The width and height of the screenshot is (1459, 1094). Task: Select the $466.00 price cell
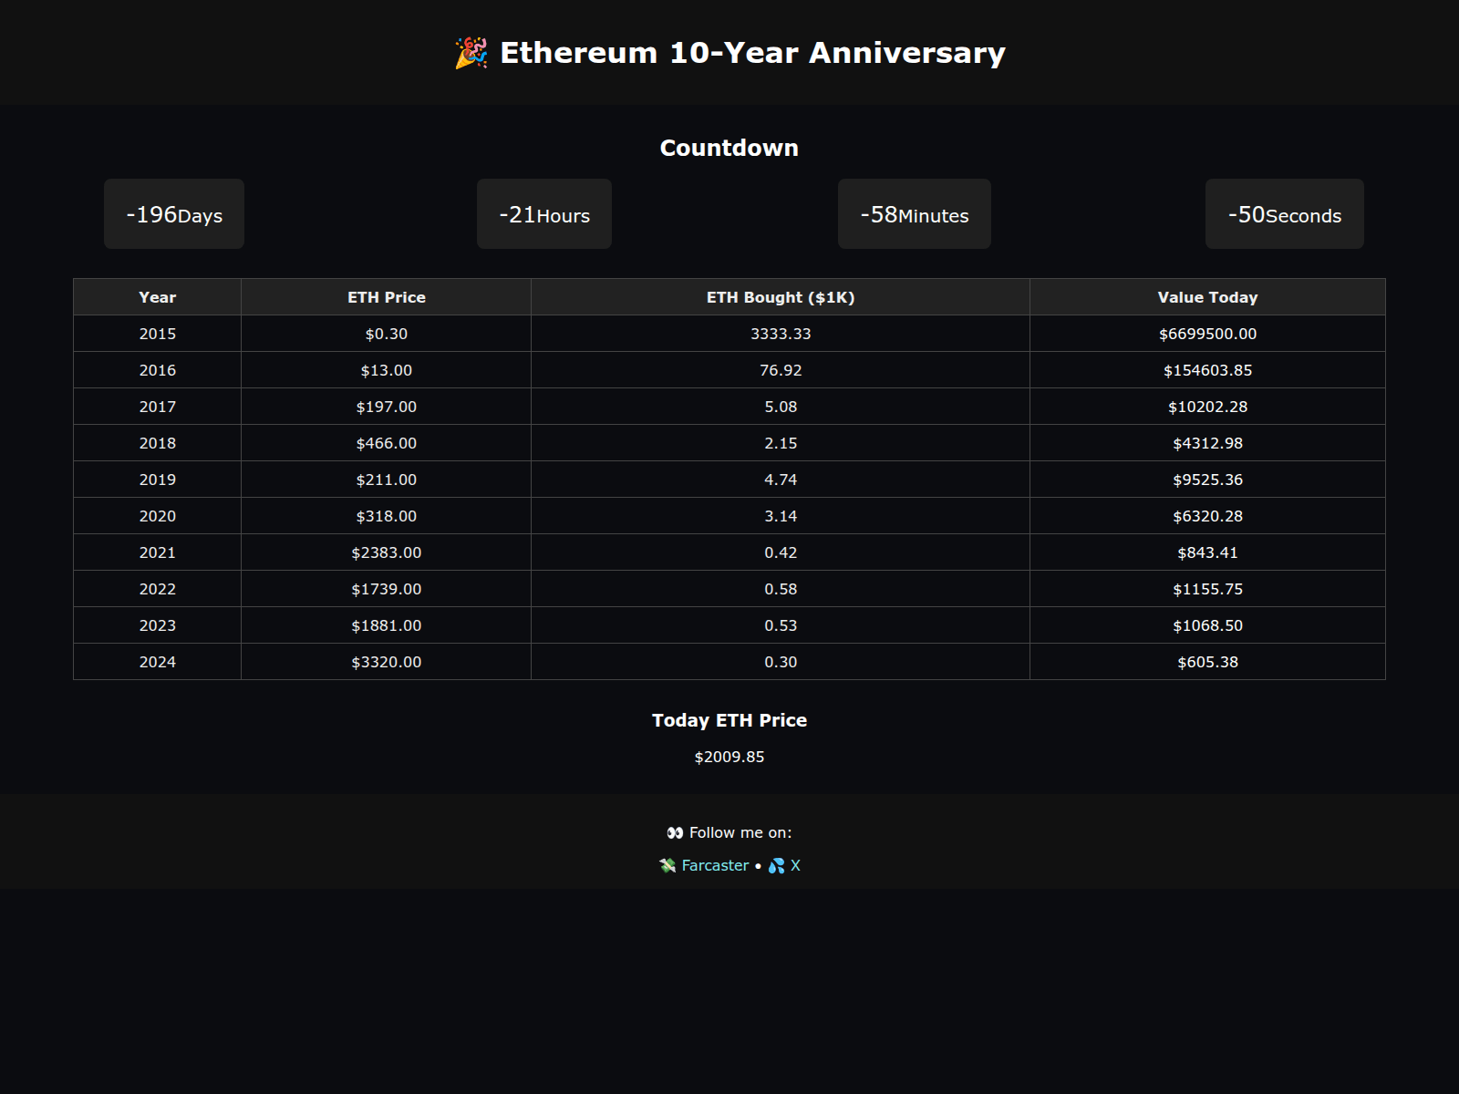(x=387, y=443)
